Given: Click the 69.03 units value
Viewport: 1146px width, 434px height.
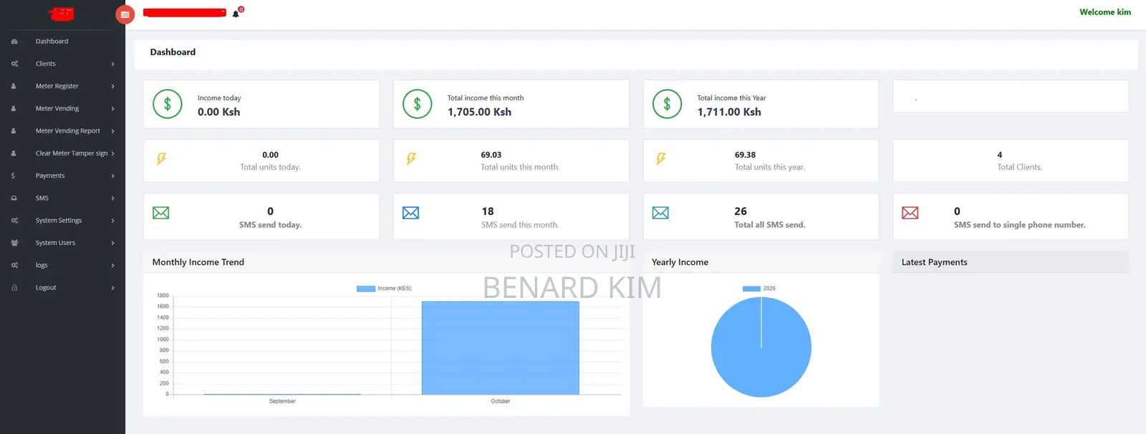Looking at the screenshot, I should [491, 155].
